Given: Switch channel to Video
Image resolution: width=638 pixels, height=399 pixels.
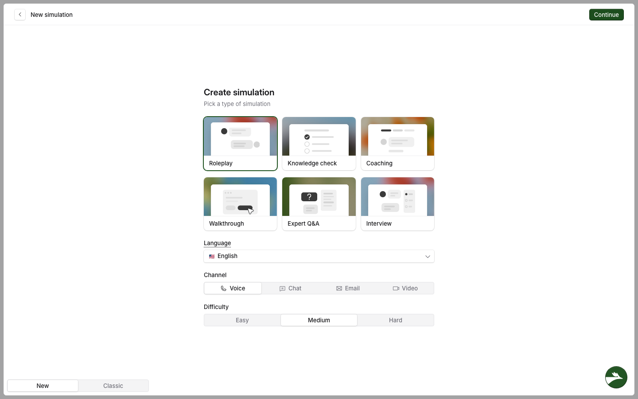Looking at the screenshot, I should [x=405, y=288].
